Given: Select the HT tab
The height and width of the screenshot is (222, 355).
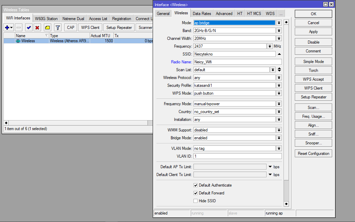Looking at the screenshot, I should (x=240, y=14).
